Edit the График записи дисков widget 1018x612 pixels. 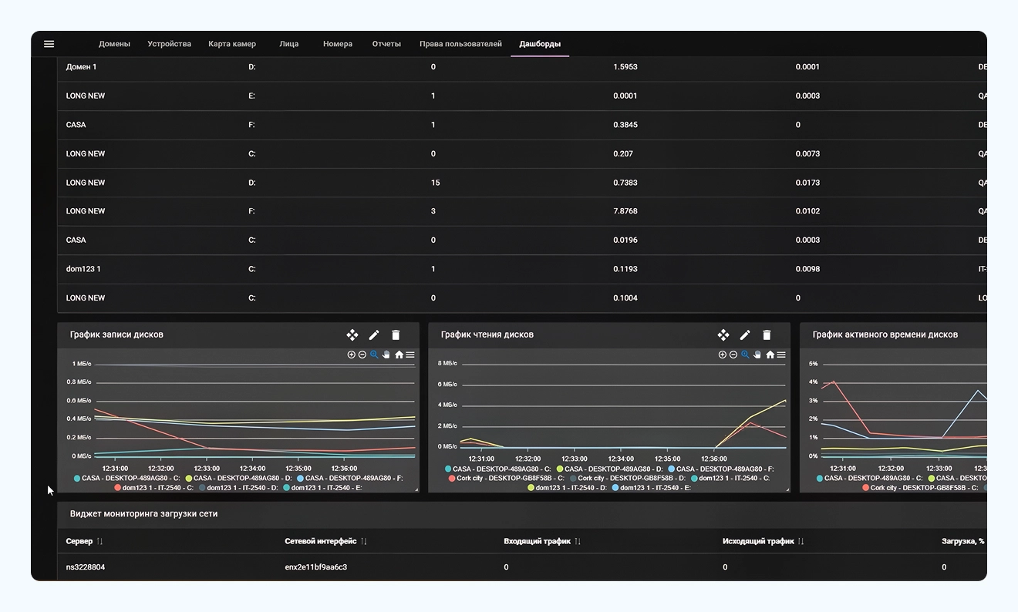(x=374, y=335)
